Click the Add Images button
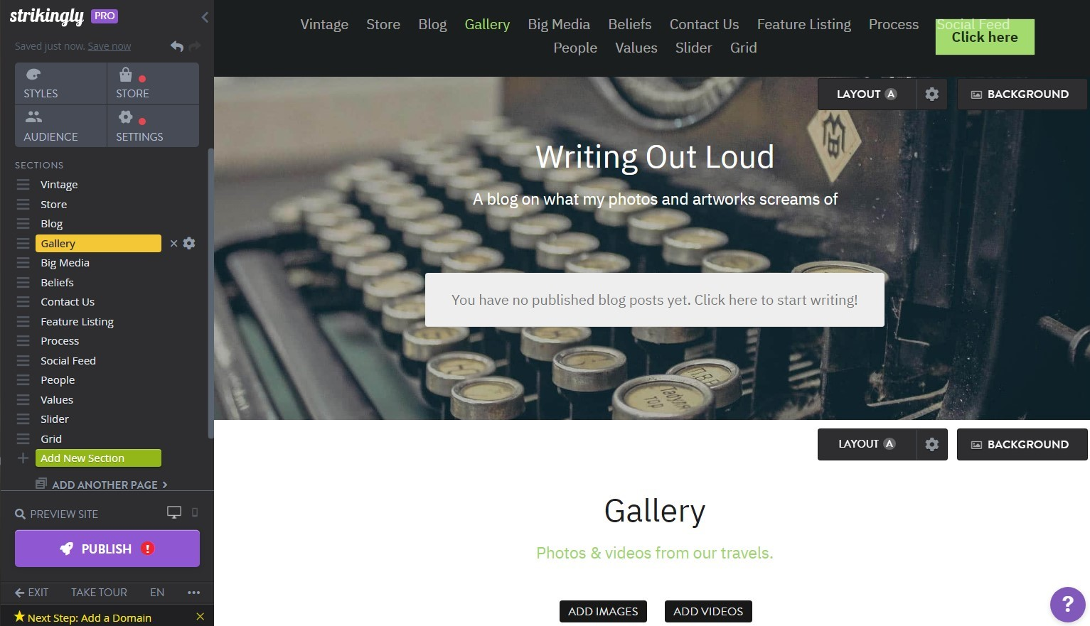The height and width of the screenshot is (626, 1090). click(x=603, y=611)
